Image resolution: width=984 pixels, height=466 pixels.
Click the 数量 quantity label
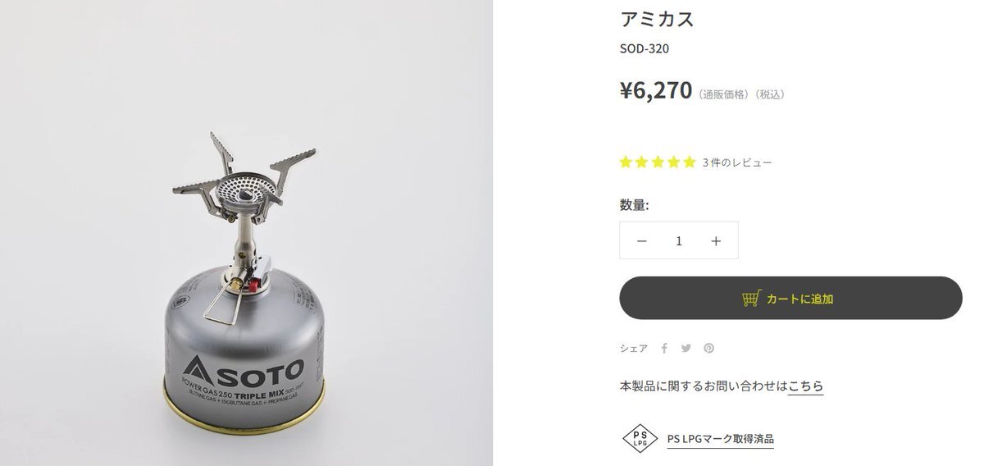click(x=634, y=204)
